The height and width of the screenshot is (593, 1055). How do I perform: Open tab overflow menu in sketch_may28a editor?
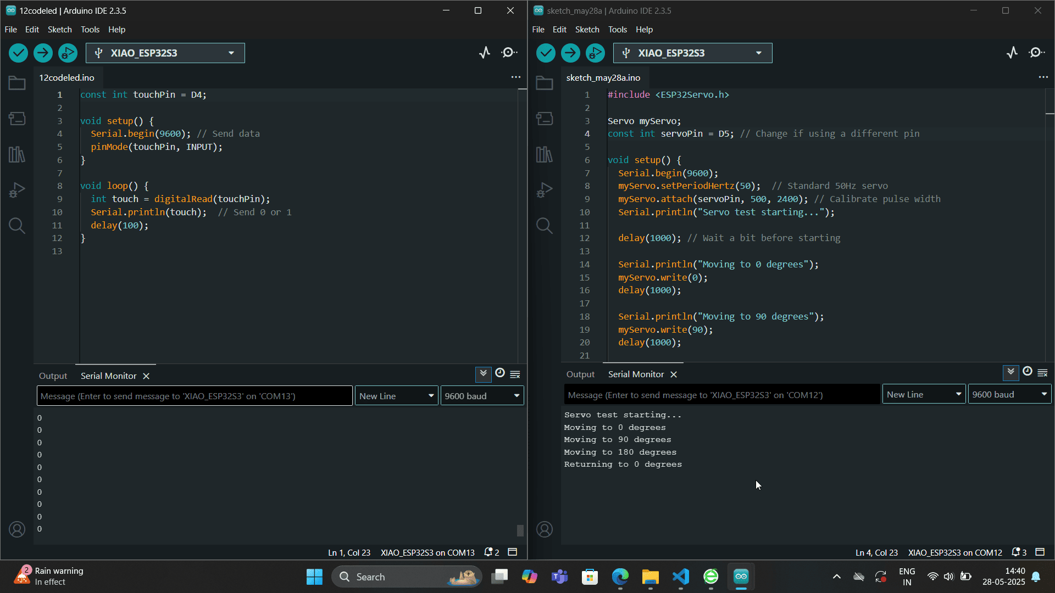[x=1043, y=77]
